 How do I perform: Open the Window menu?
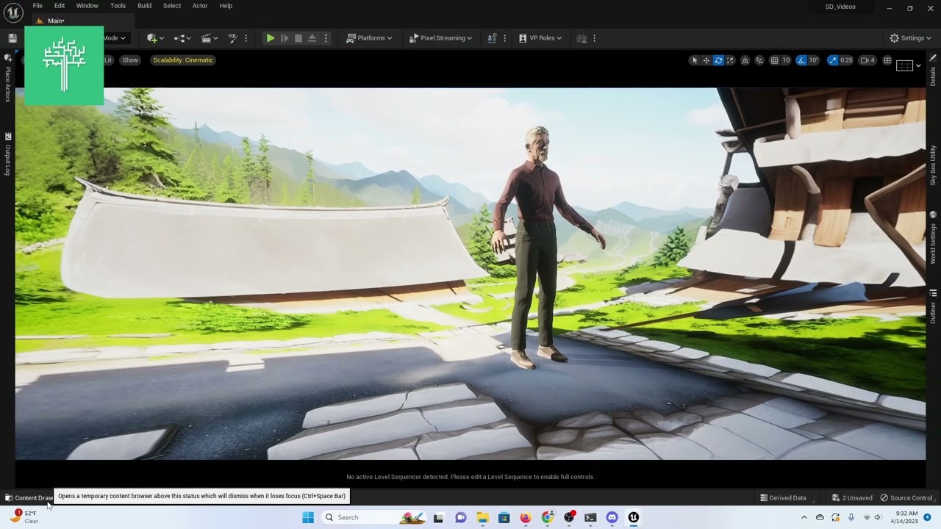87,6
